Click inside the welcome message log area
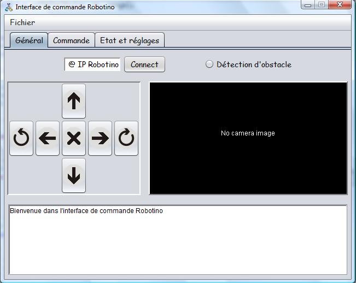 click(178, 239)
